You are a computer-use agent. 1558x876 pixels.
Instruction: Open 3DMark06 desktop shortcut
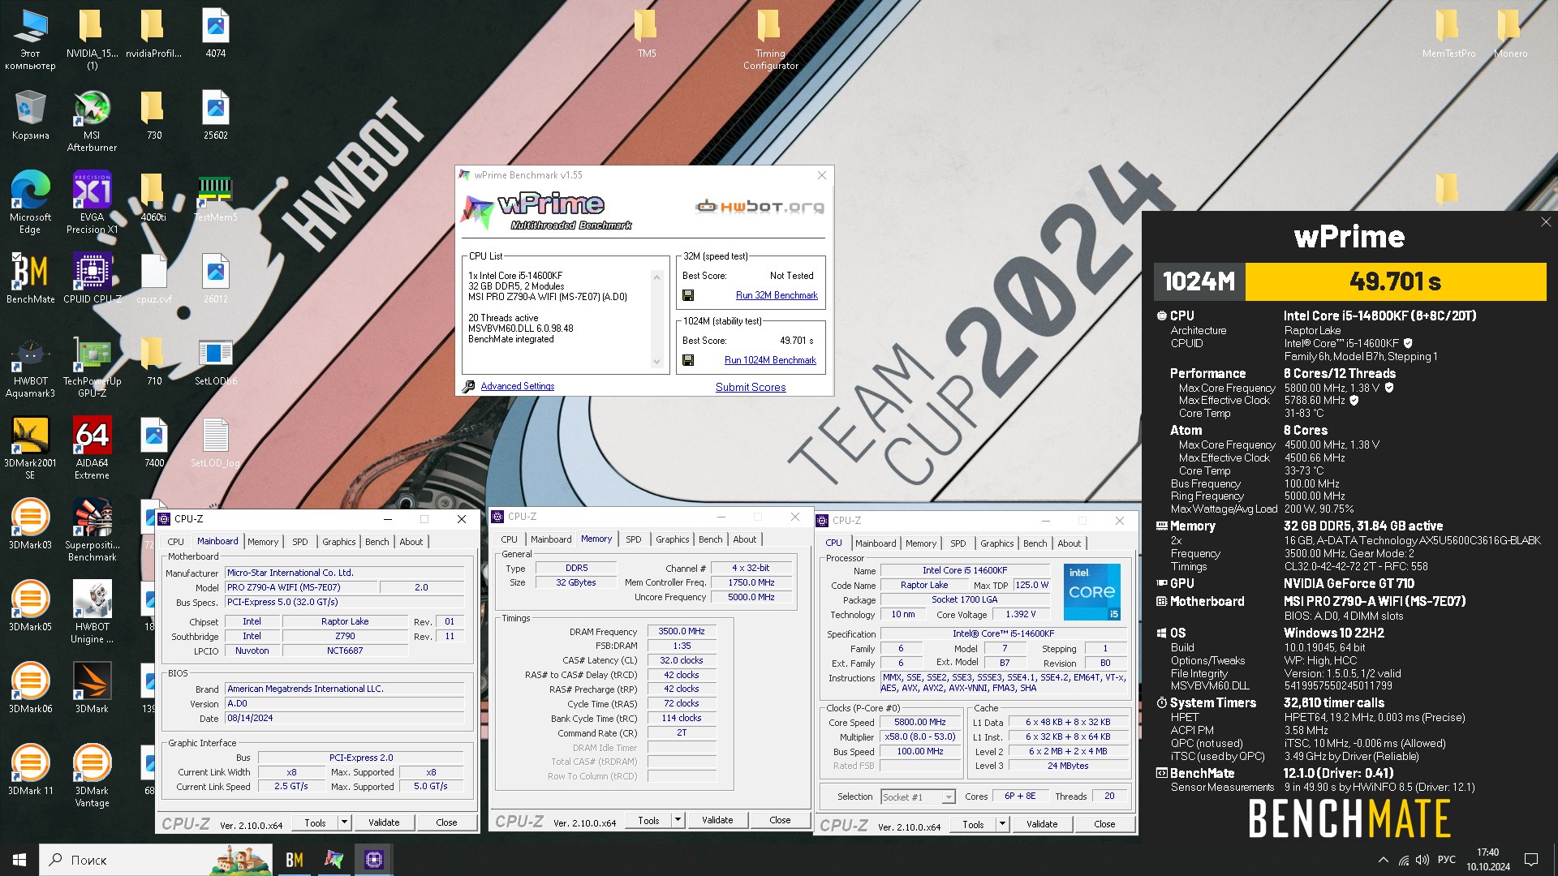point(30,688)
